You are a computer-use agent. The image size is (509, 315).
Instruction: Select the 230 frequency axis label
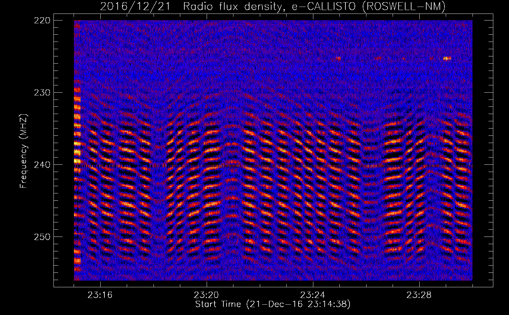pyautogui.click(x=42, y=93)
